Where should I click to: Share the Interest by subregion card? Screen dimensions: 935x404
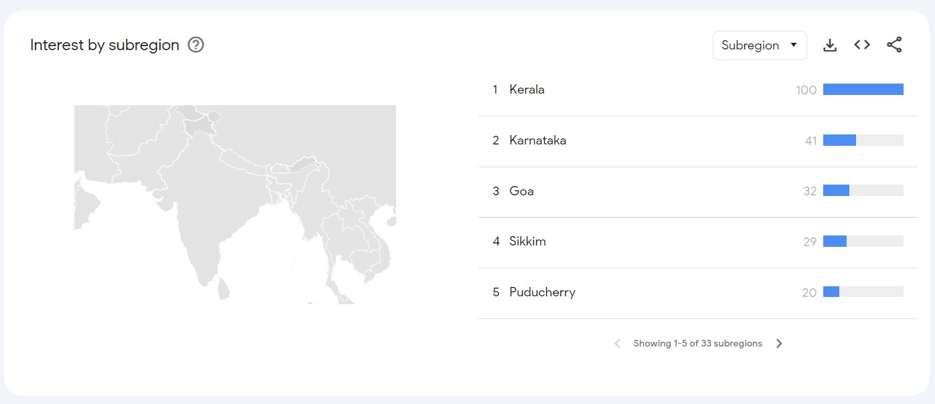pyautogui.click(x=894, y=45)
